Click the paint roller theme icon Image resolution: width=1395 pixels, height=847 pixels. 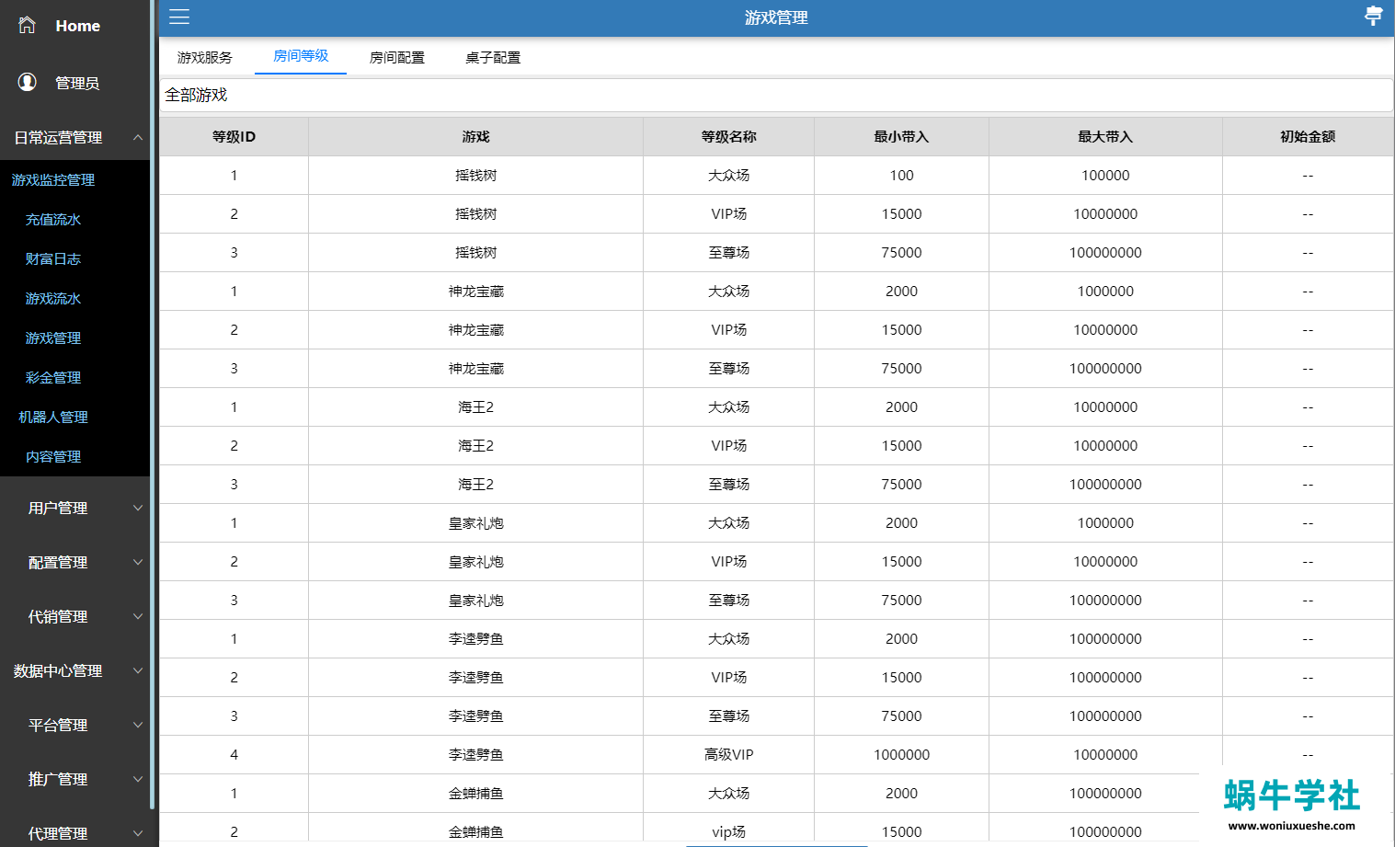point(1373,17)
